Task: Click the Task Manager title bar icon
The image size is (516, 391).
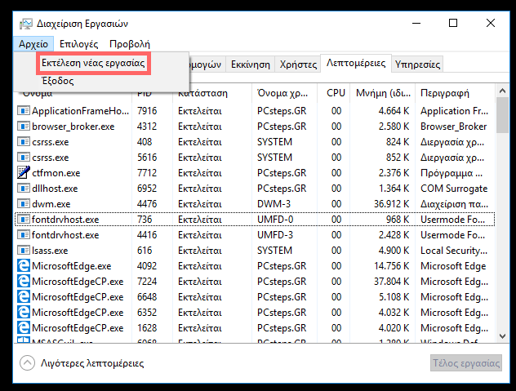Action: coord(26,24)
